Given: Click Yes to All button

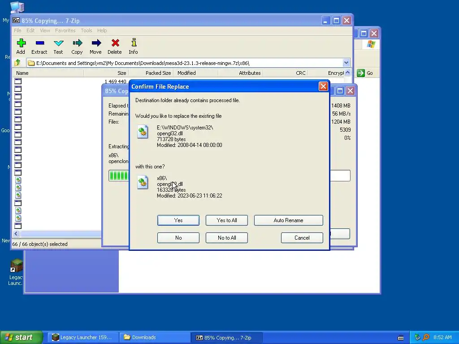Looking at the screenshot, I should [226, 220].
